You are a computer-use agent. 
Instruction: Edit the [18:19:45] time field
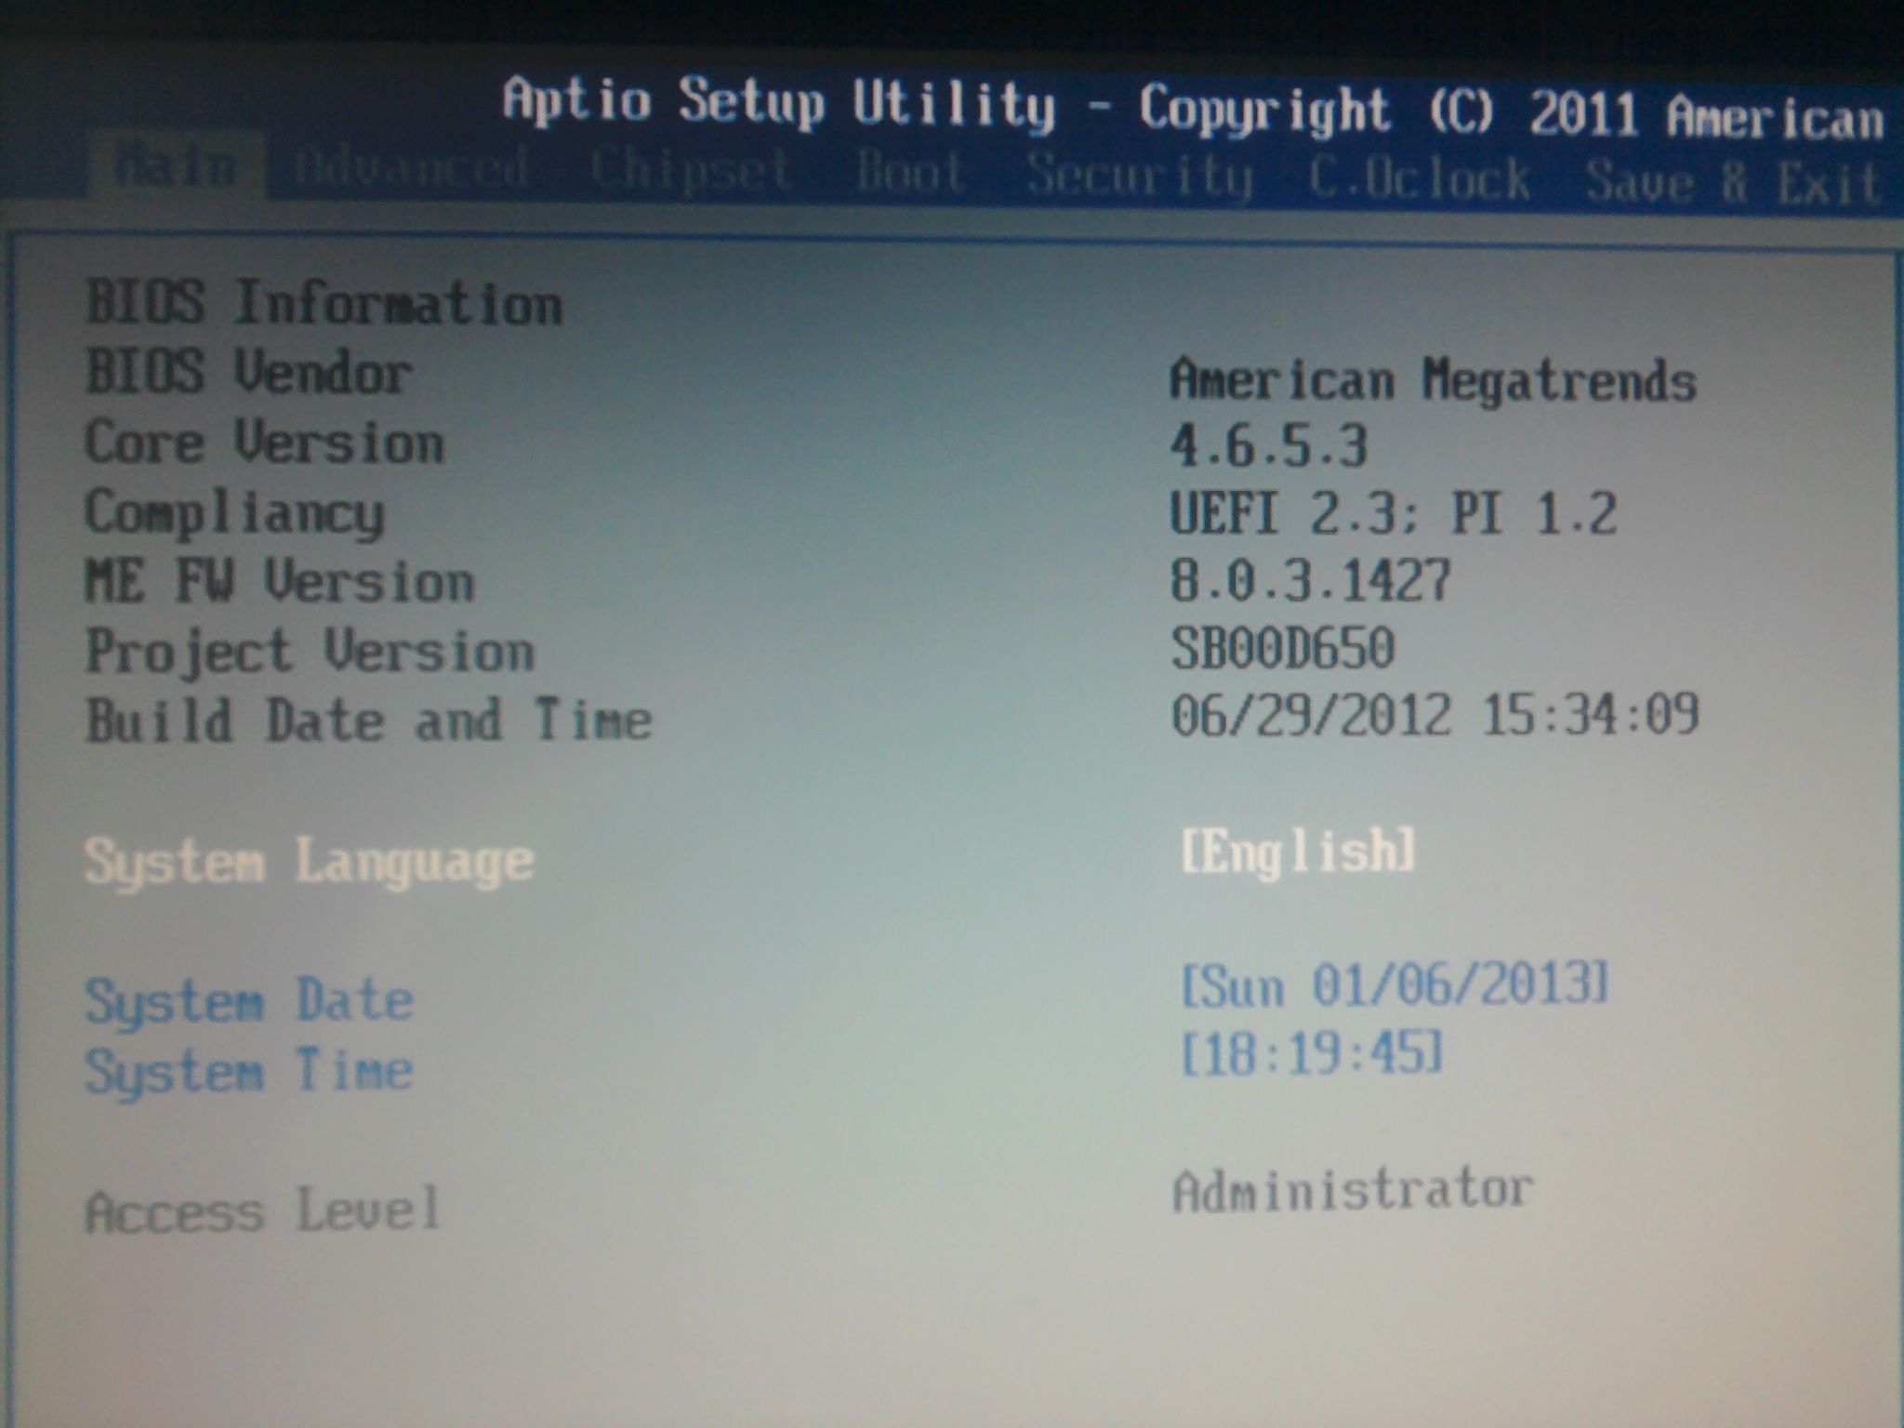[1312, 1054]
